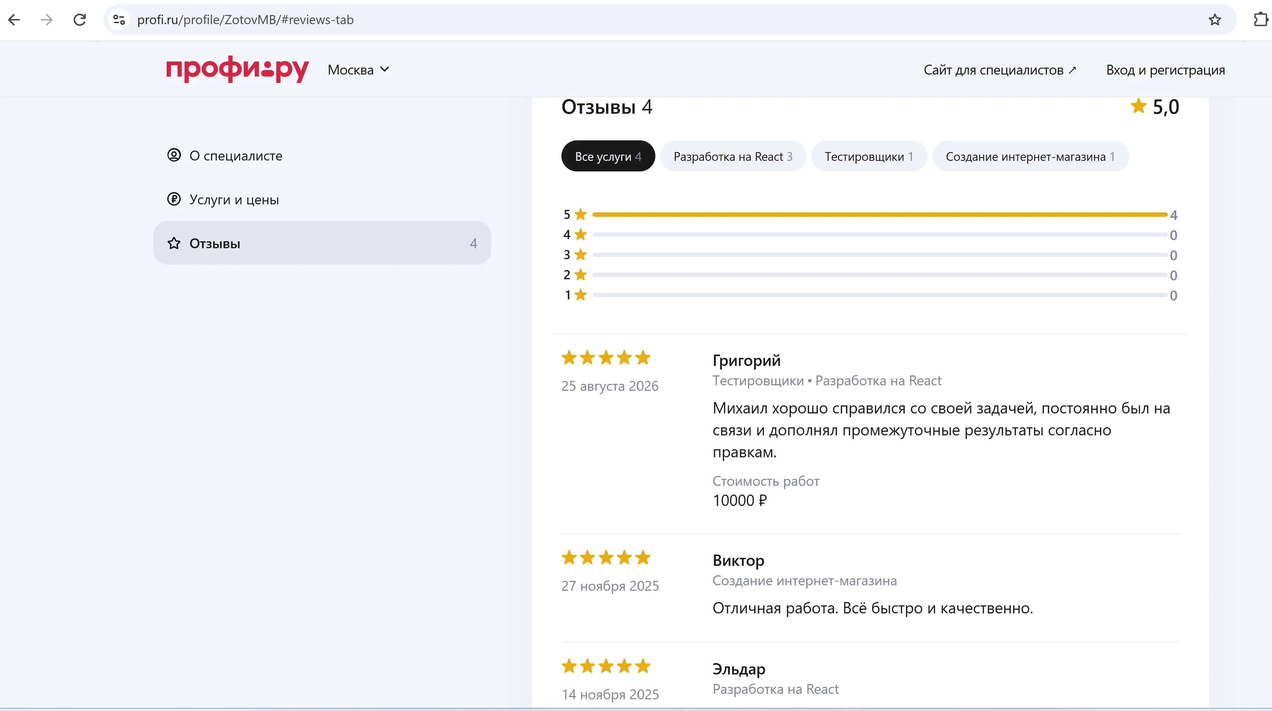1272x711 pixels.
Task: Open site information icon in address bar
Action: tap(119, 20)
